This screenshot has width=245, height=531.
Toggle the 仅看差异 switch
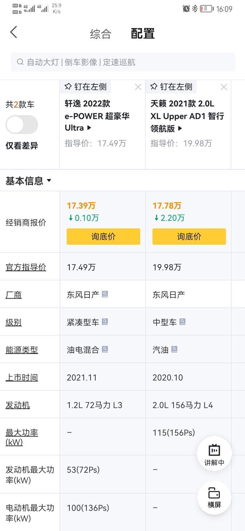(x=22, y=125)
